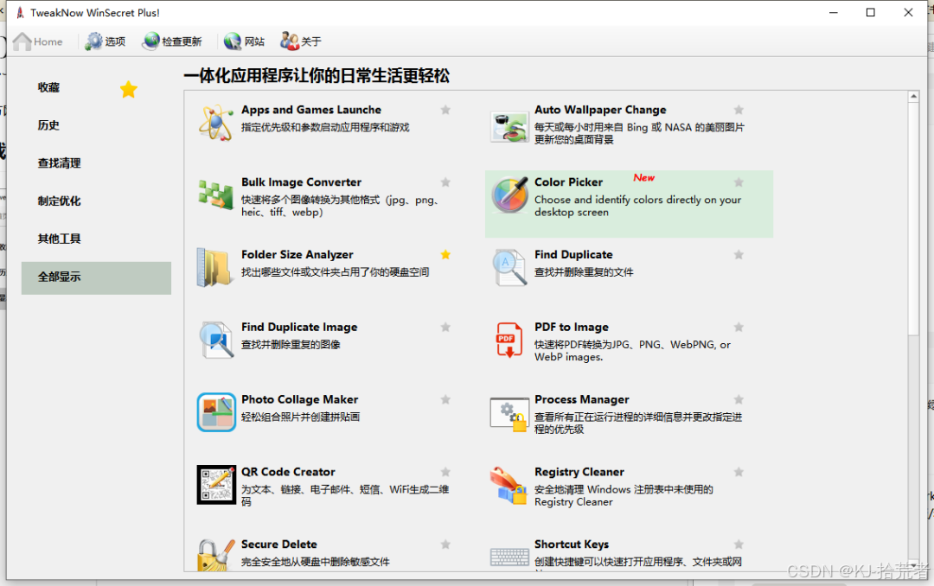
Task: Click the 关于 people icon
Action: (290, 41)
